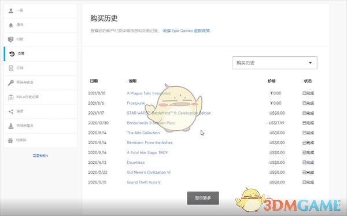Click the connections share icon in sidebar
The height and width of the screenshot is (216, 347).
10,111
